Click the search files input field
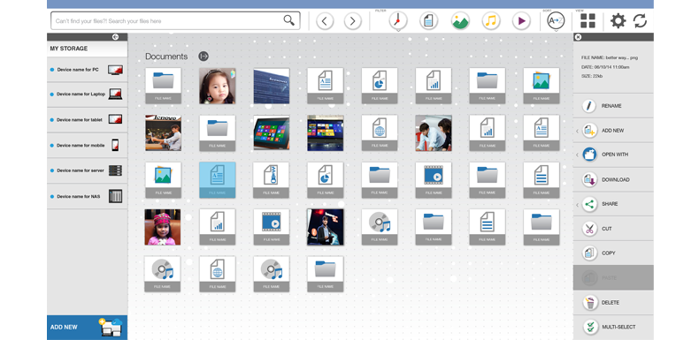699x340 pixels. click(x=175, y=20)
